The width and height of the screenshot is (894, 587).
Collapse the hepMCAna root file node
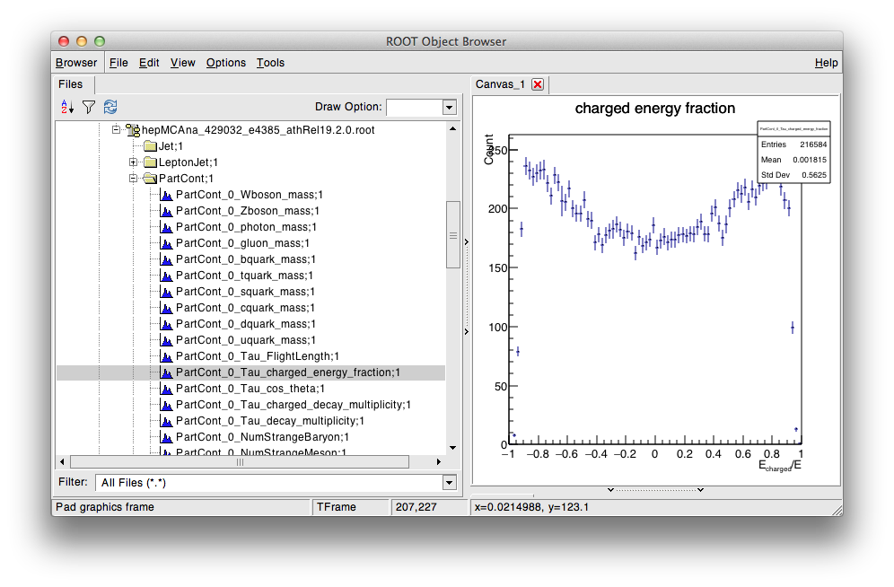[x=116, y=130]
